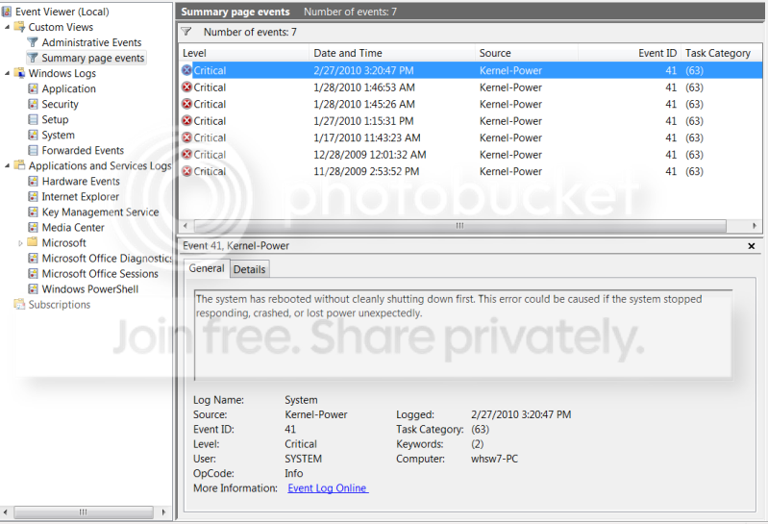Open the System log tree item
The height and width of the screenshot is (524, 768).
[58, 136]
